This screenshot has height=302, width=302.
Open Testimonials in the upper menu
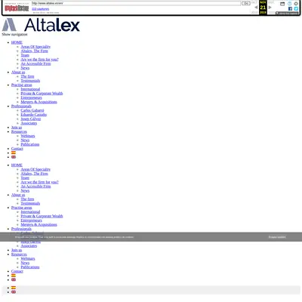click(x=30, y=81)
